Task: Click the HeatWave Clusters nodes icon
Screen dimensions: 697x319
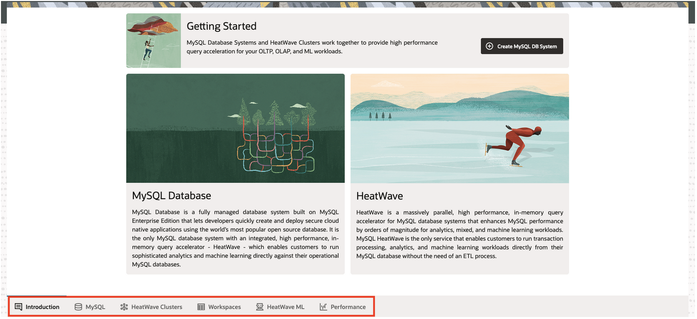Action: 124,307
